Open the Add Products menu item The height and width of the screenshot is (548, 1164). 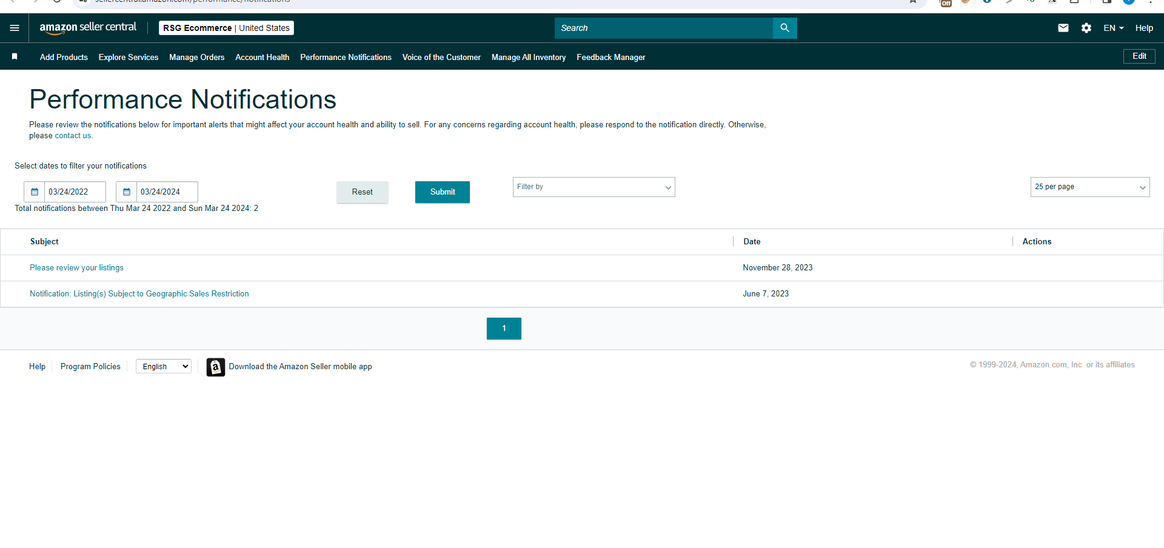point(64,57)
